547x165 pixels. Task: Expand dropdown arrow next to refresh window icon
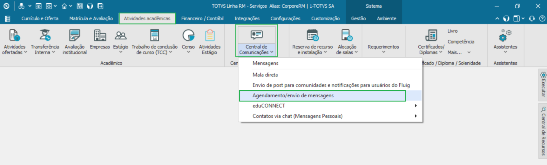click(x=55, y=6)
